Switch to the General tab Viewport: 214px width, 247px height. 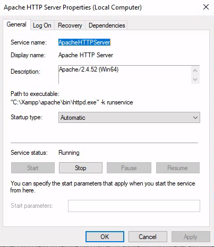[x=16, y=24]
